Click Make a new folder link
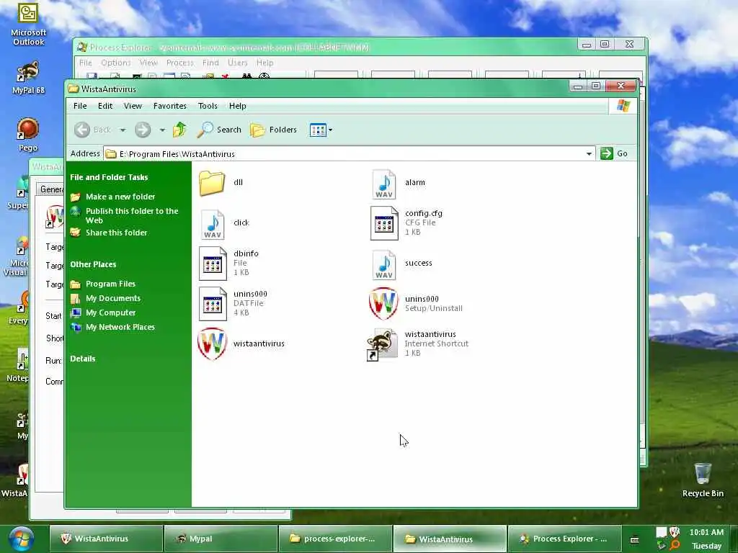This screenshot has height=553, width=738. 120,197
